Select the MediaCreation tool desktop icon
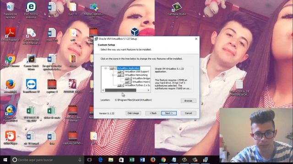This screenshot has height=164, width=293. tap(93, 10)
